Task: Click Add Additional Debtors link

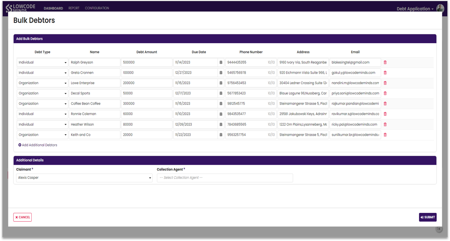Action: pyautogui.click(x=38, y=145)
